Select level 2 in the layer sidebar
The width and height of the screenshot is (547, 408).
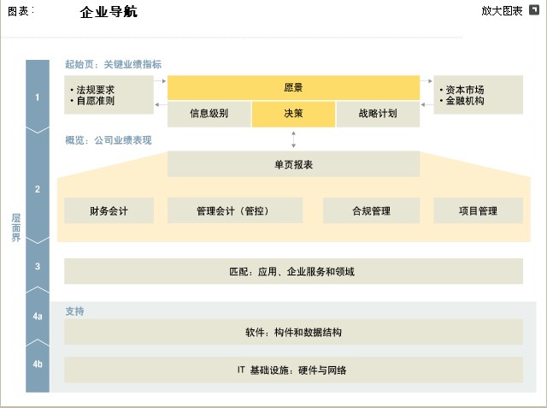[x=38, y=188]
